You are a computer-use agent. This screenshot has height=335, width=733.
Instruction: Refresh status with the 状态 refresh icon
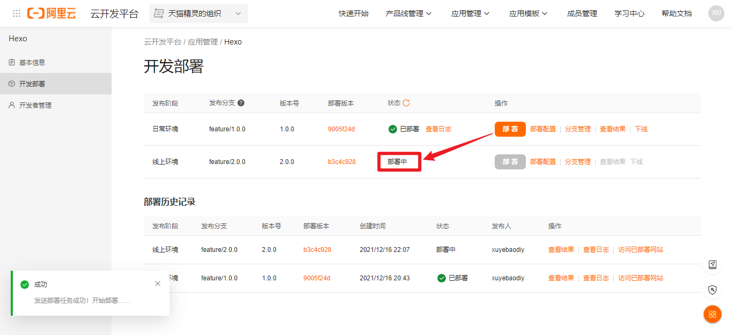pyautogui.click(x=406, y=103)
